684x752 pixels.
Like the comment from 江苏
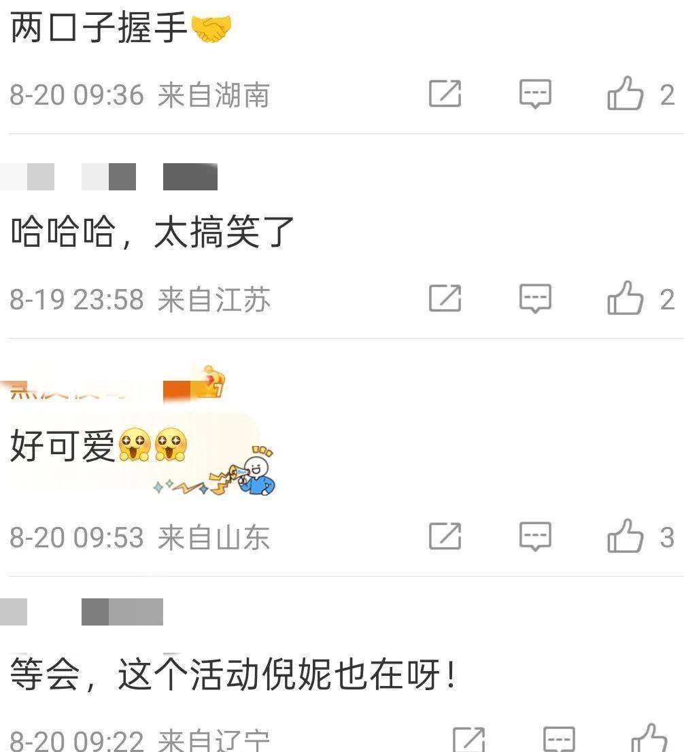626,298
